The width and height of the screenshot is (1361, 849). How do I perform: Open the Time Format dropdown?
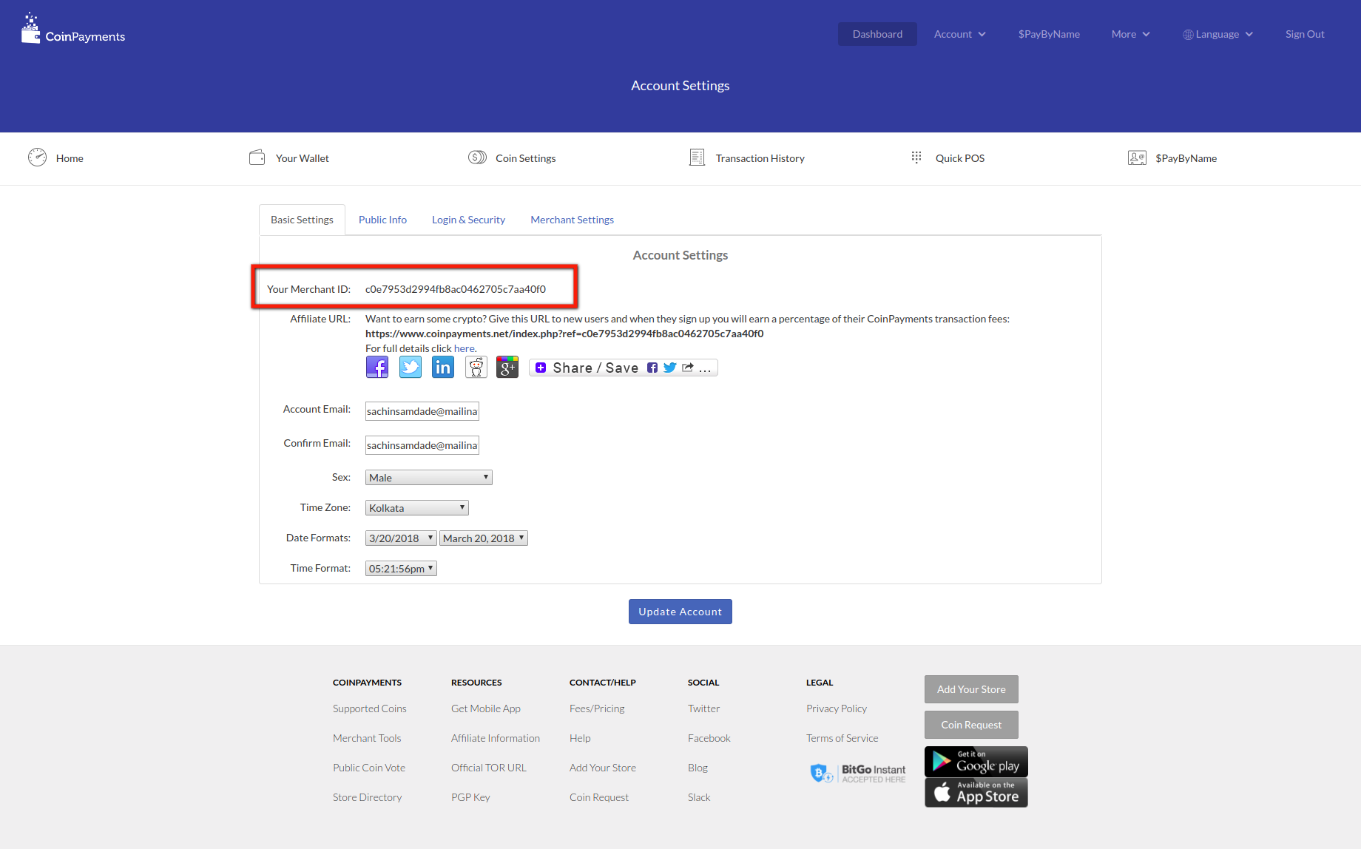(401, 569)
